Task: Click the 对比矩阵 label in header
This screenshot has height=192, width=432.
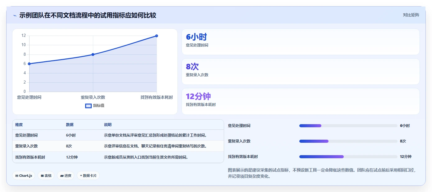Action: point(411,15)
